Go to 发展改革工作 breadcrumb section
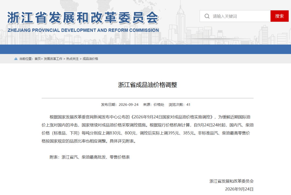The image size is (291, 195). click(x=53, y=59)
